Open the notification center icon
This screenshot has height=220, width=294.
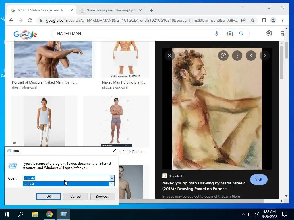285,214
